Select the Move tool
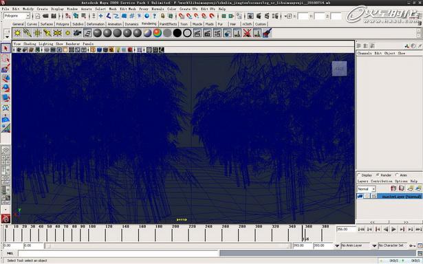423x264 pixels. pos(6,78)
